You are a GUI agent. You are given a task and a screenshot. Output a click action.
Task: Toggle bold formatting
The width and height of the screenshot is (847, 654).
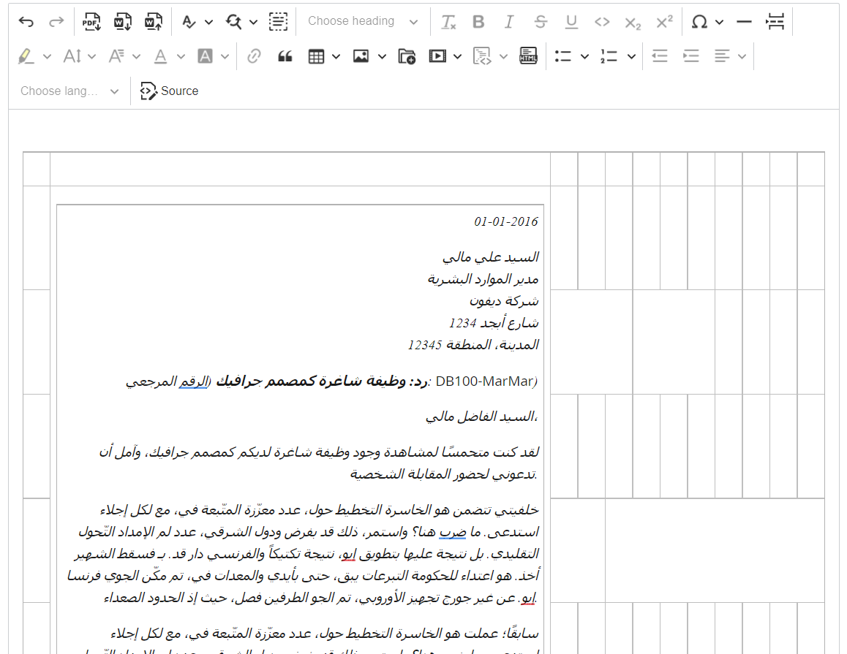(478, 22)
